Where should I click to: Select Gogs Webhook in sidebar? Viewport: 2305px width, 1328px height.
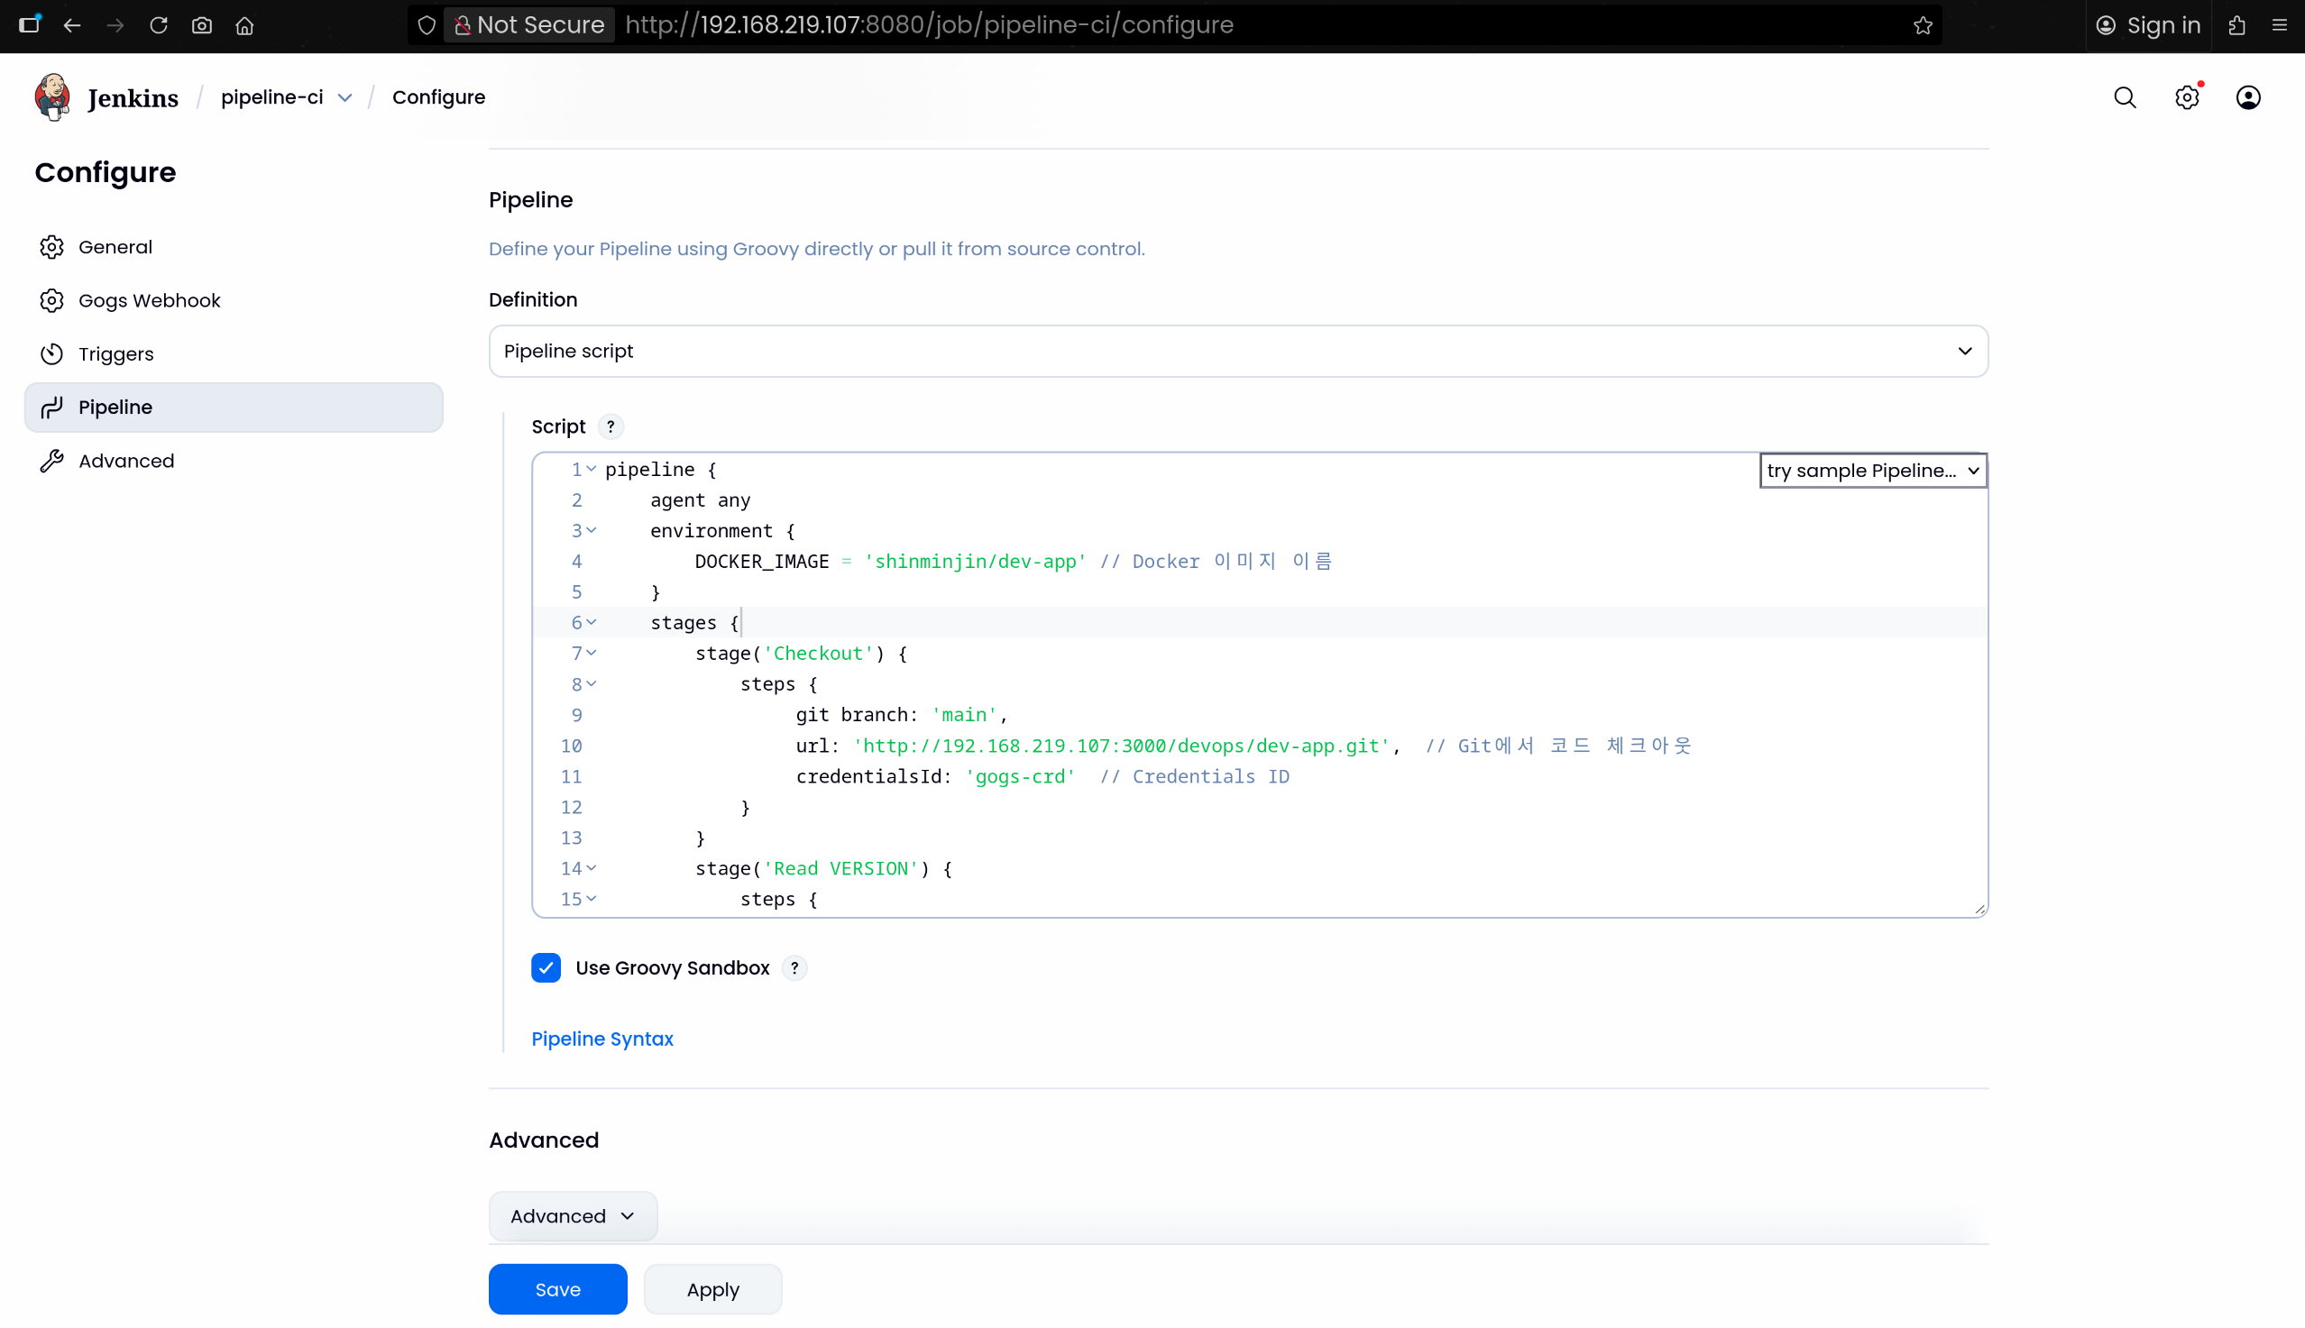coord(149,300)
